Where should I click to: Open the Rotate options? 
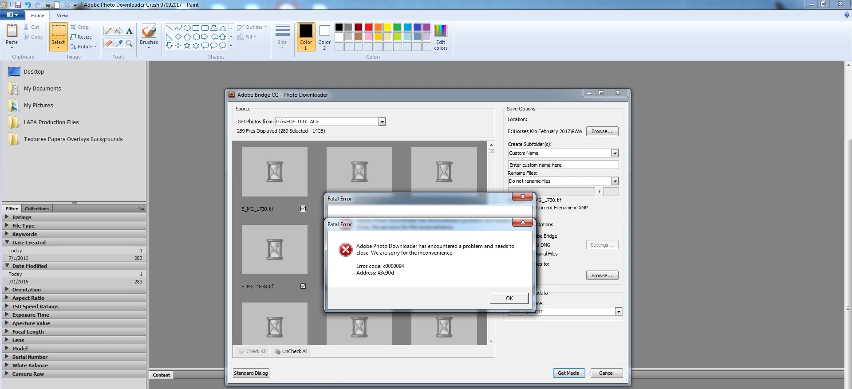point(83,47)
